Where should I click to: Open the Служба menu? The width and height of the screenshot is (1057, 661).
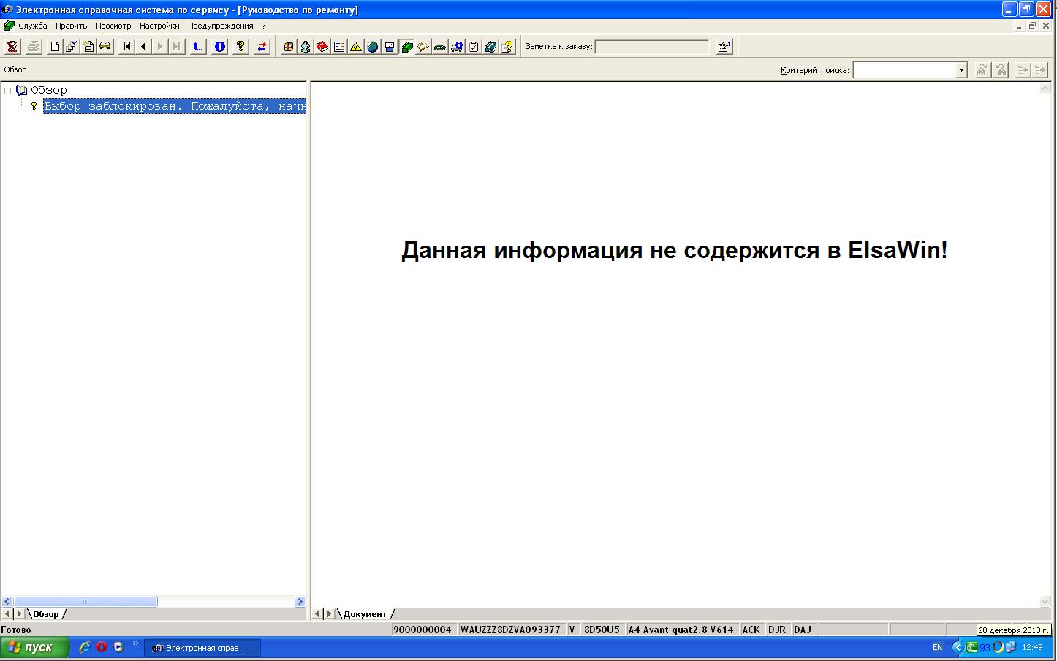tap(32, 26)
